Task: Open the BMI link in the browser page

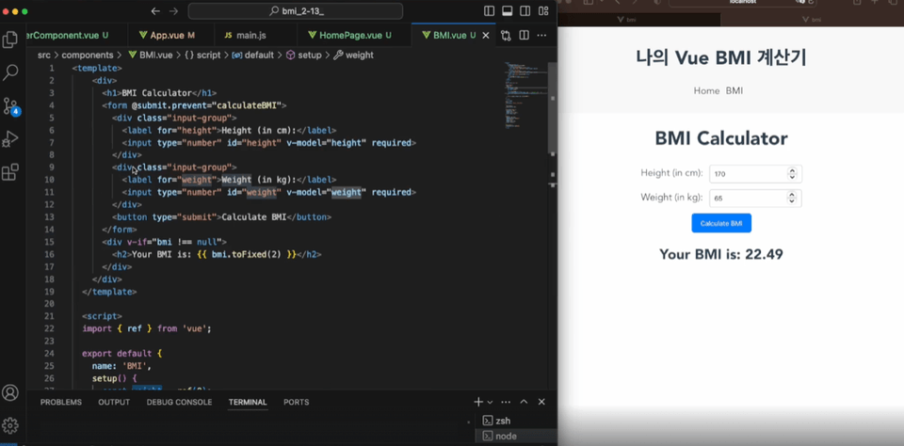Action: pos(734,91)
